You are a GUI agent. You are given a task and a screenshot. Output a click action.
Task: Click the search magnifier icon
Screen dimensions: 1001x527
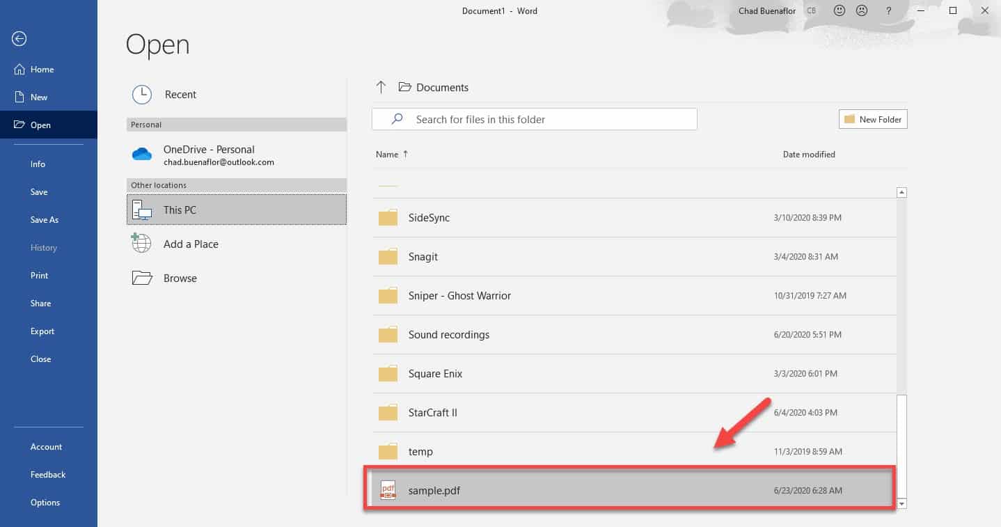(397, 119)
